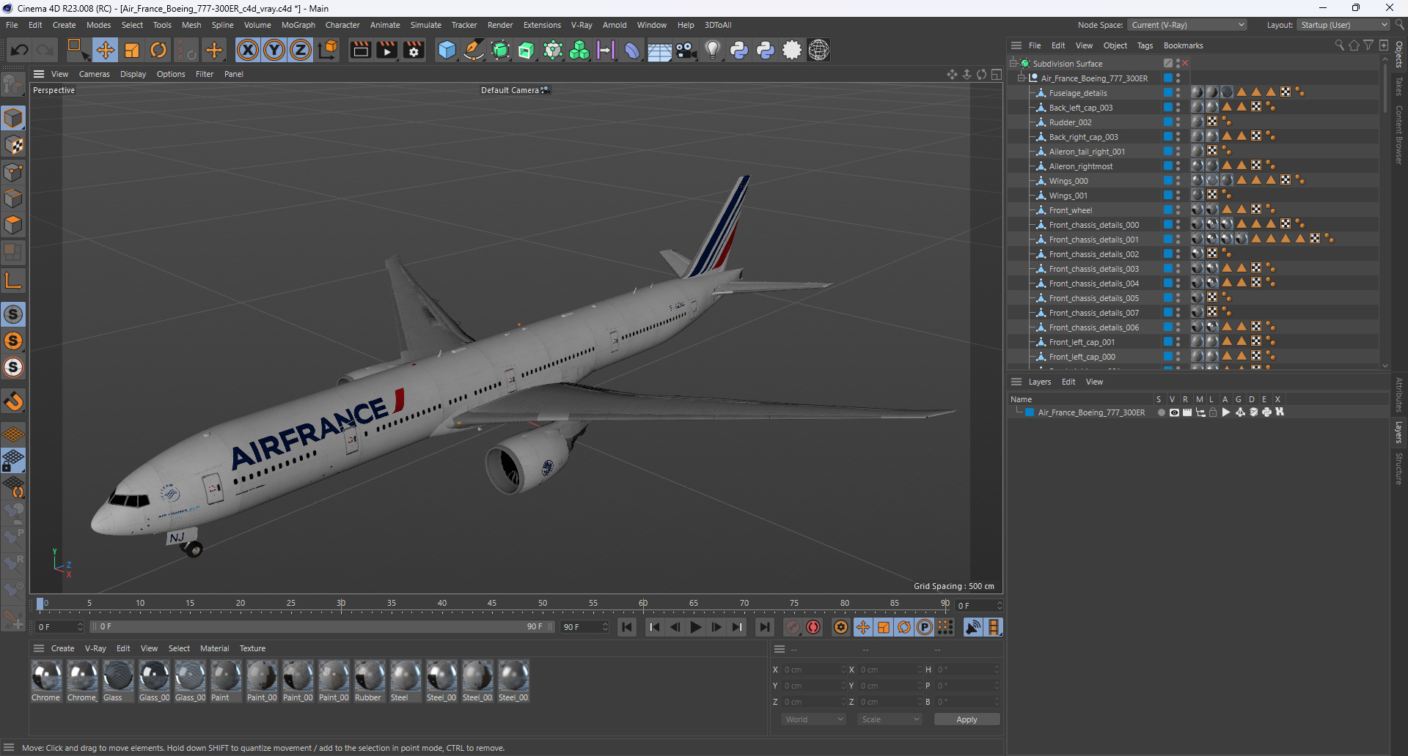This screenshot has height=756, width=1408.
Task: Open viewport Cameras menu
Action: (x=94, y=74)
